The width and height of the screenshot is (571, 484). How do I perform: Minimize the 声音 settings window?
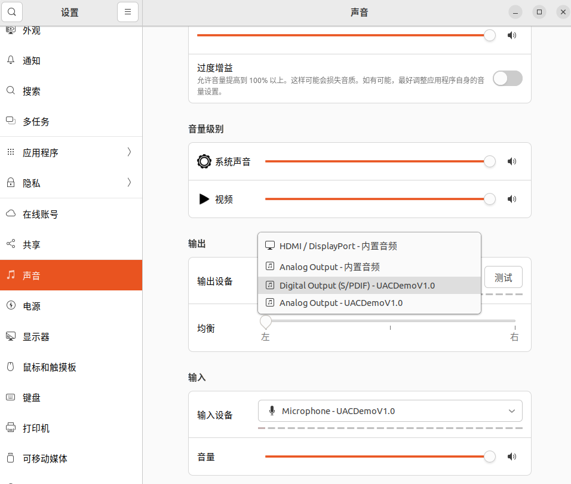(x=515, y=12)
